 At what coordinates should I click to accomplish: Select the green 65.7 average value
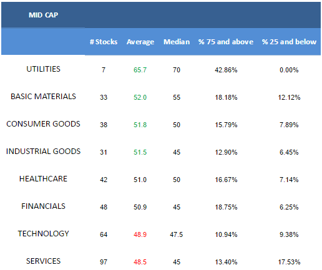[140, 70]
